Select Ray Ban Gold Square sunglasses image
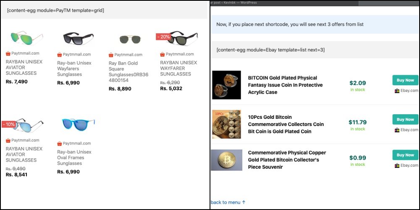420x210 pixels. tap(129, 39)
